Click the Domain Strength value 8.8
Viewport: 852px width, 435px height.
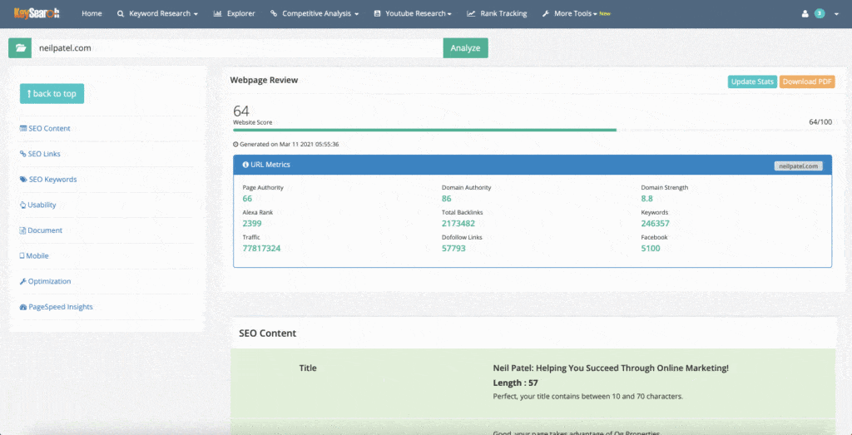646,199
